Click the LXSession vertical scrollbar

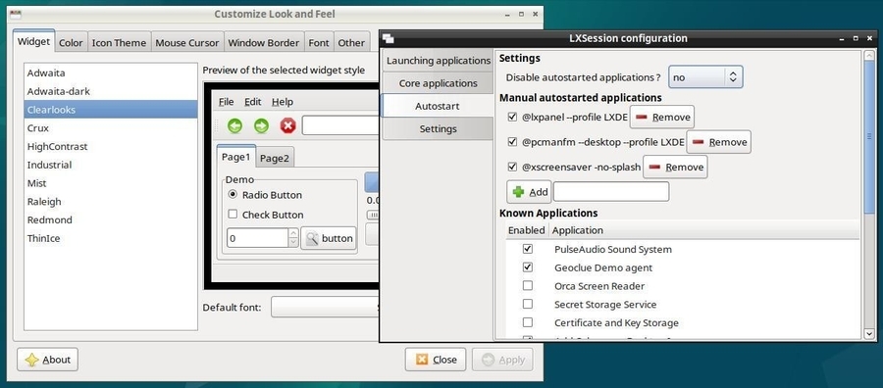(x=870, y=136)
